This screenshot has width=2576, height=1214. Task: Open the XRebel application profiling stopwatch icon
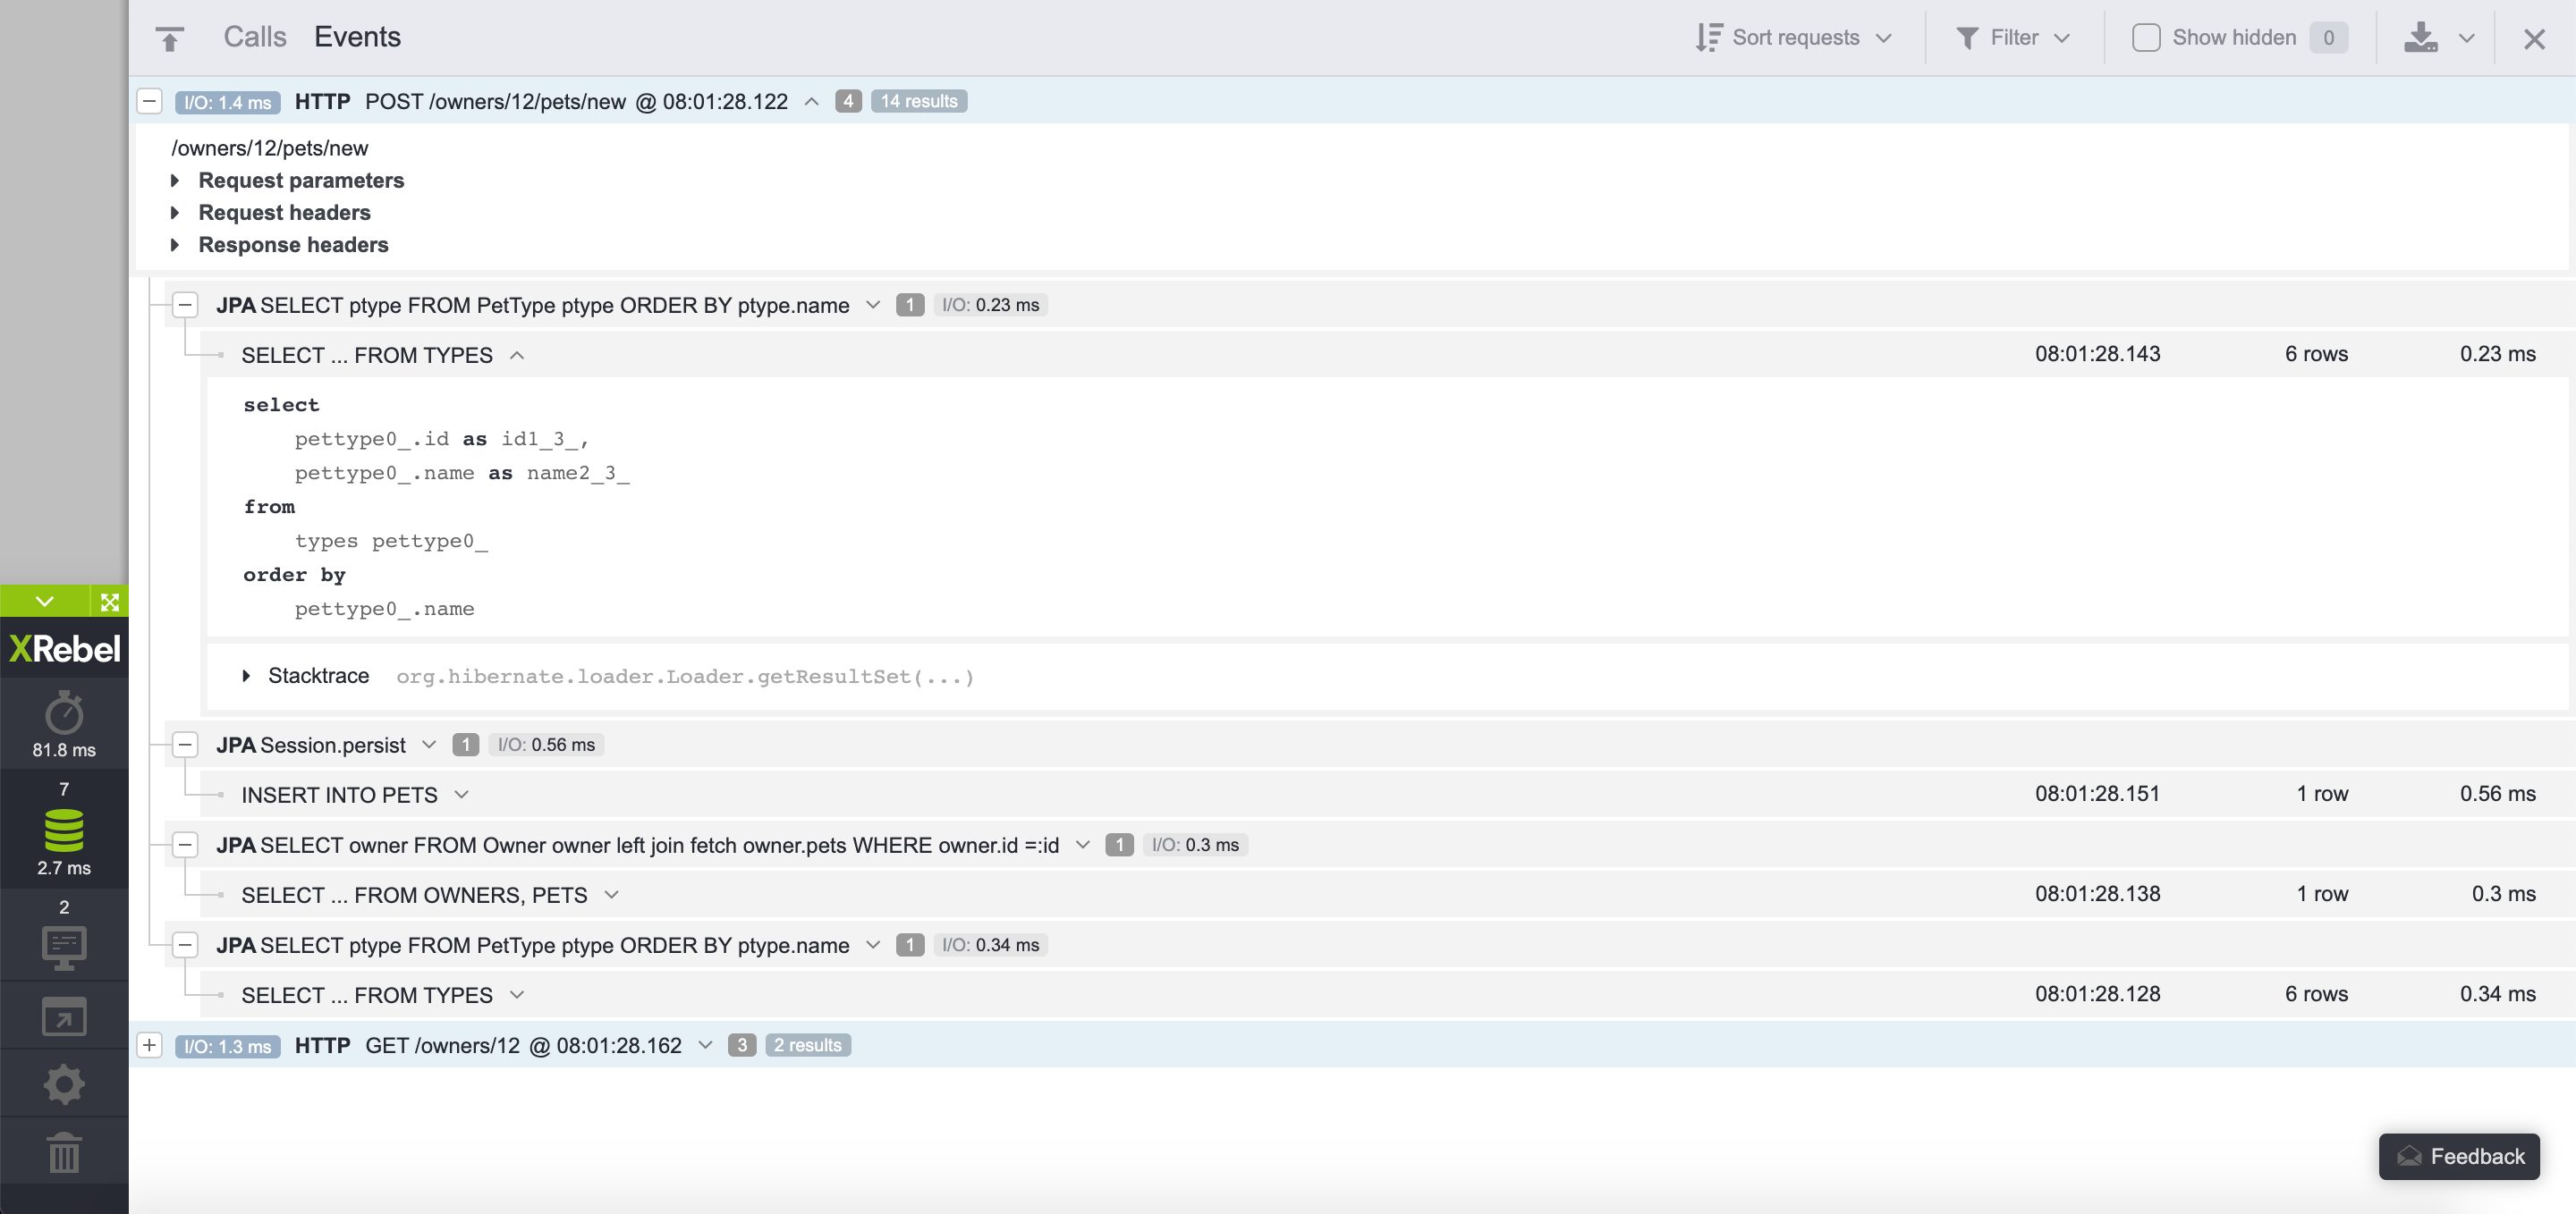64,713
